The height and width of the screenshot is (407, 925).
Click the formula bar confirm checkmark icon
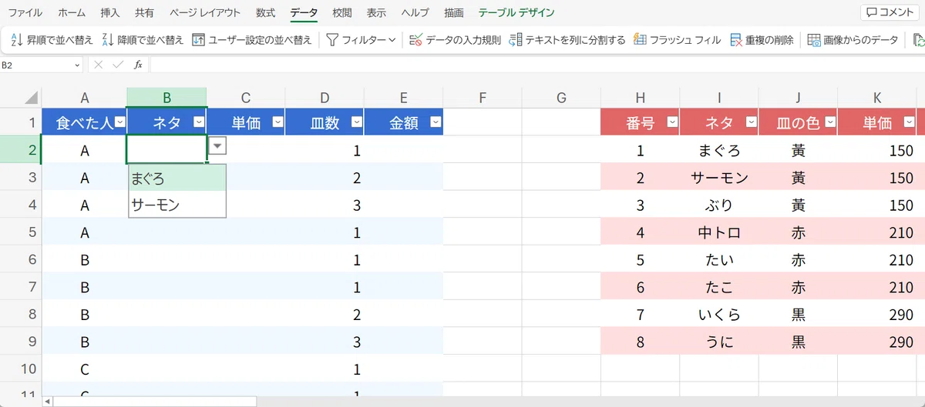118,65
